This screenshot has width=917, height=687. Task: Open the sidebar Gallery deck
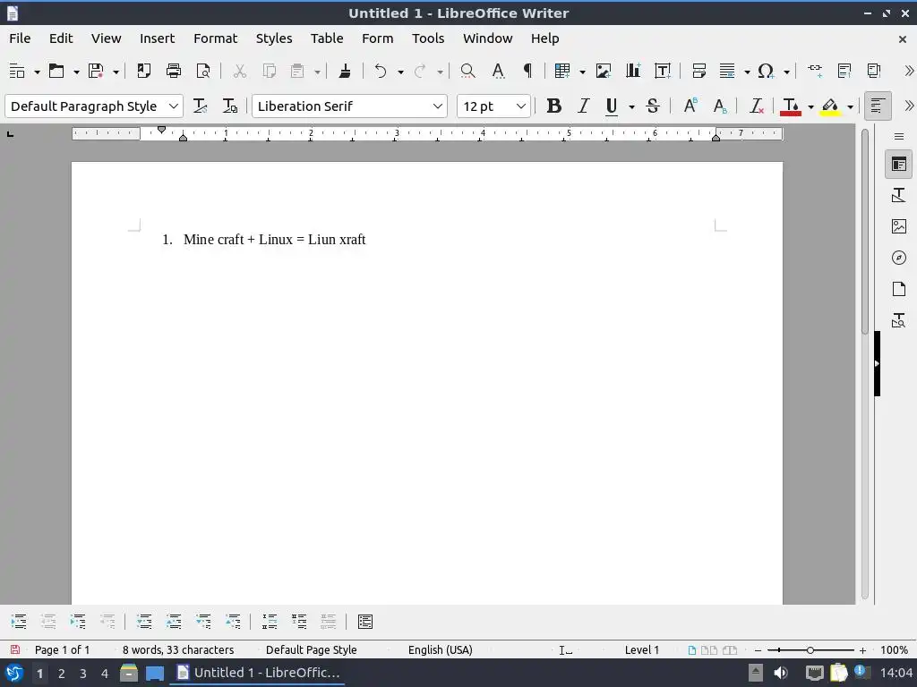[899, 226]
